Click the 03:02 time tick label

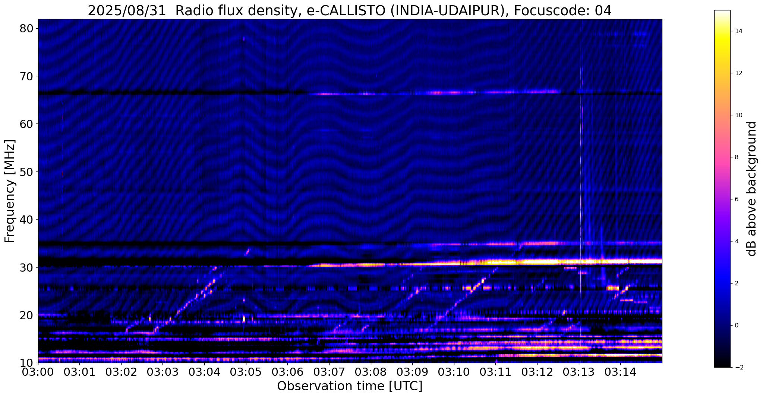point(121,372)
